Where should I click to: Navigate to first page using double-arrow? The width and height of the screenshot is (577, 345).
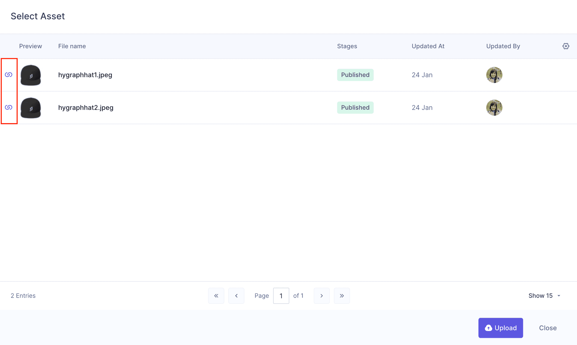pyautogui.click(x=216, y=296)
